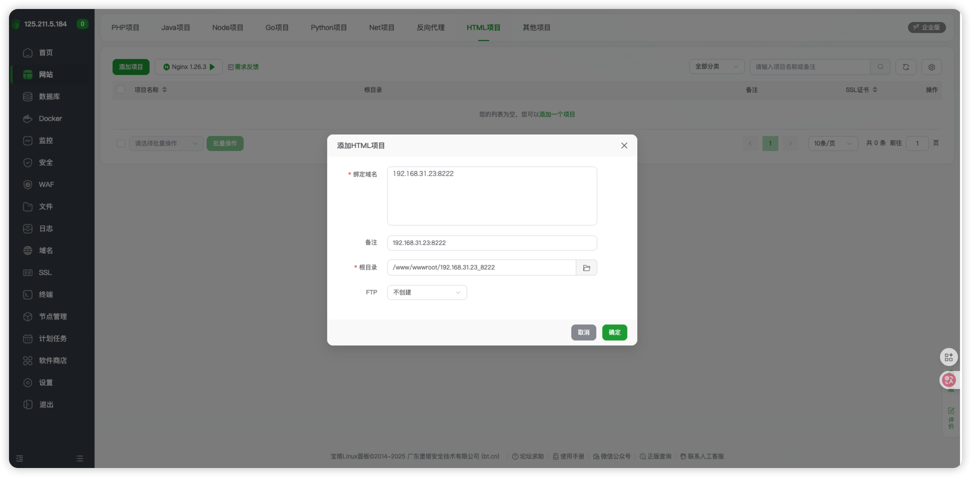This screenshot has width=971, height=477.
Task: Toggle the checkbox beside batch operation dropdown
Action: [x=121, y=143]
